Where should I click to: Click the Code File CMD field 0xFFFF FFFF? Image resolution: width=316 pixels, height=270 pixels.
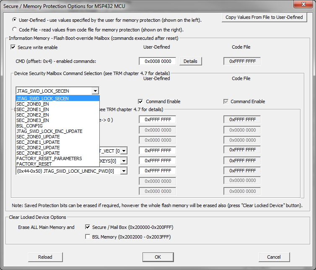[242, 61]
